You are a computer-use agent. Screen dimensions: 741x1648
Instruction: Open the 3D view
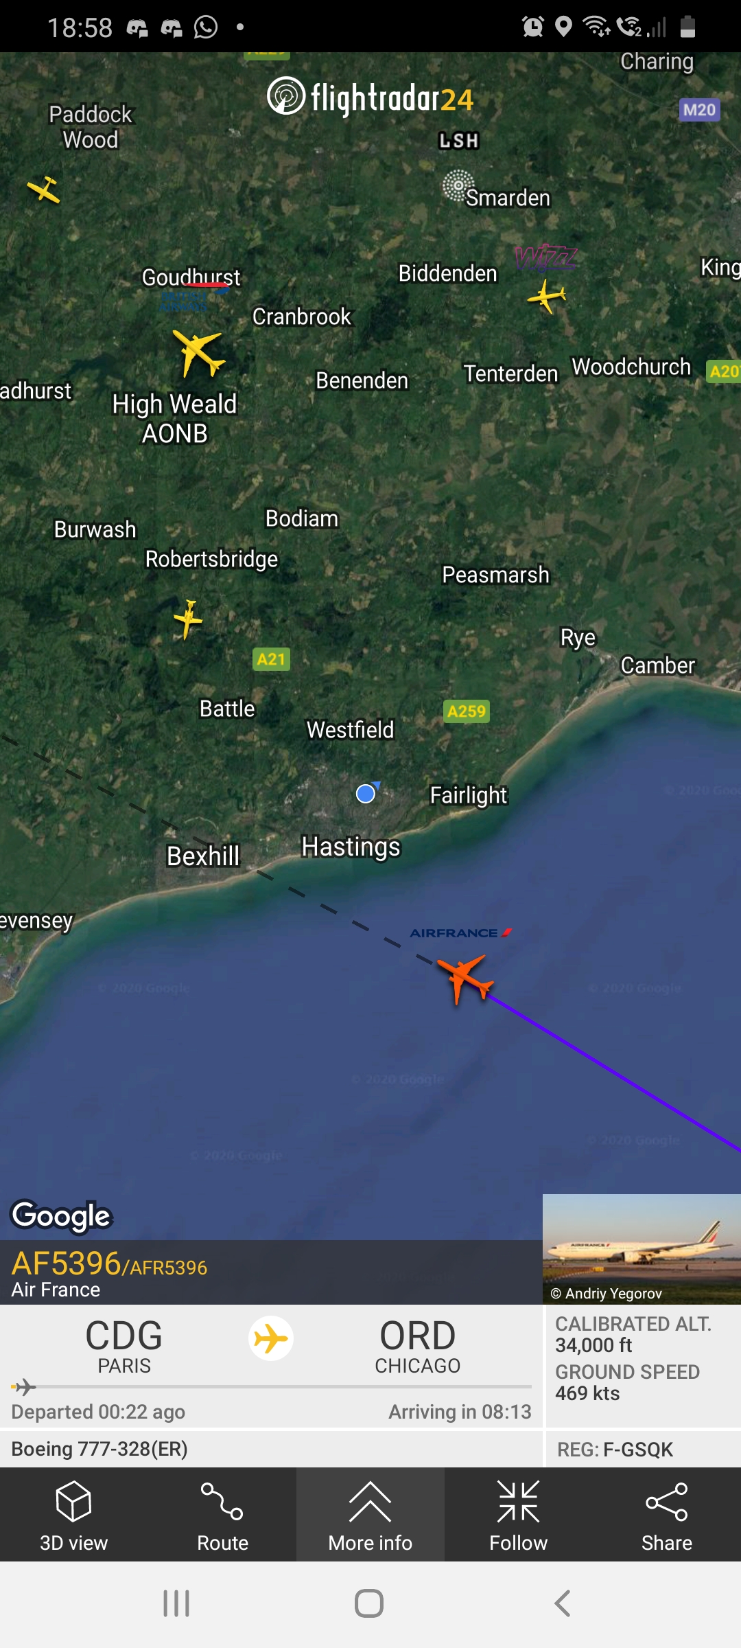[x=74, y=1515]
